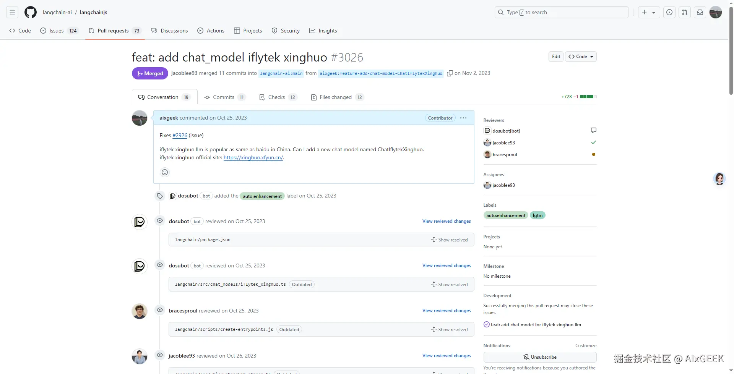734x374 pixels.
Task: Open the Insights repository tab
Action: pyautogui.click(x=323, y=31)
